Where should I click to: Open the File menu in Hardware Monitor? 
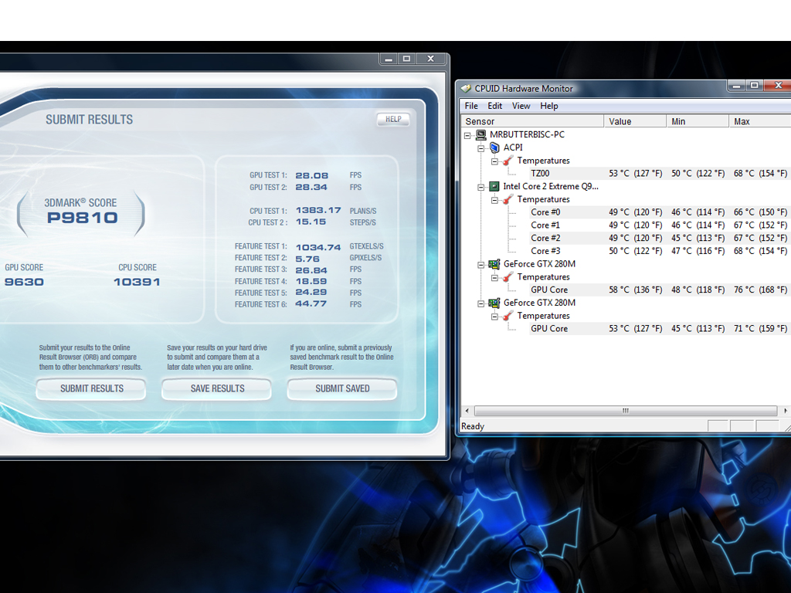pyautogui.click(x=471, y=106)
